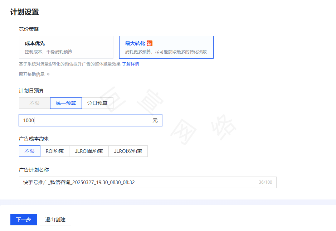The height and width of the screenshot is (231, 336).
Task: Click the budget input showing 1000
Action: [72, 120]
